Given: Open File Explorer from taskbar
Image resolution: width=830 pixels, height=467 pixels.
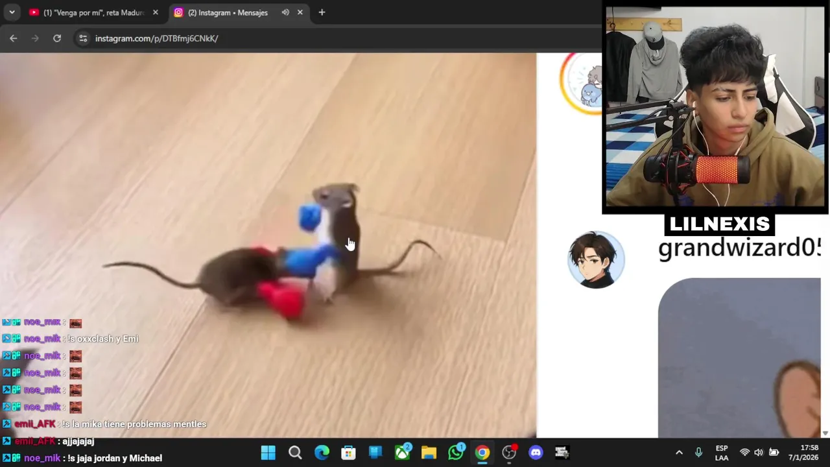Looking at the screenshot, I should pos(429,452).
